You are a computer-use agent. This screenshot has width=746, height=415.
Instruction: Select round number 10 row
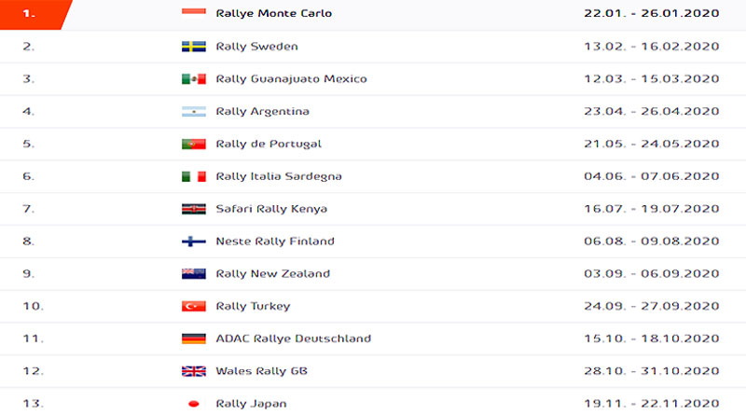click(373, 306)
